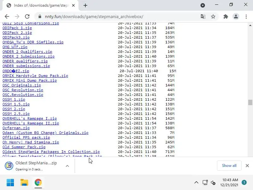Select the Index of /downloads/game tab
The image size is (253, 190).
[x=40, y=5]
